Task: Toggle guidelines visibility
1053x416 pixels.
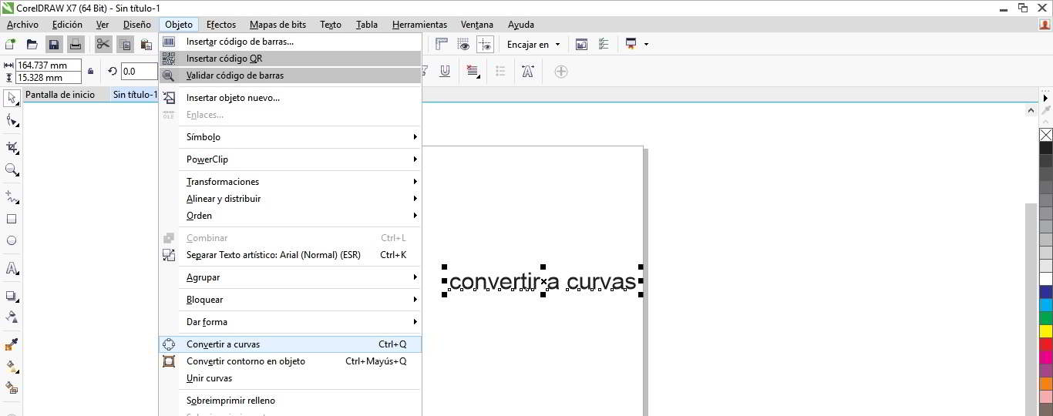Action: pos(485,45)
